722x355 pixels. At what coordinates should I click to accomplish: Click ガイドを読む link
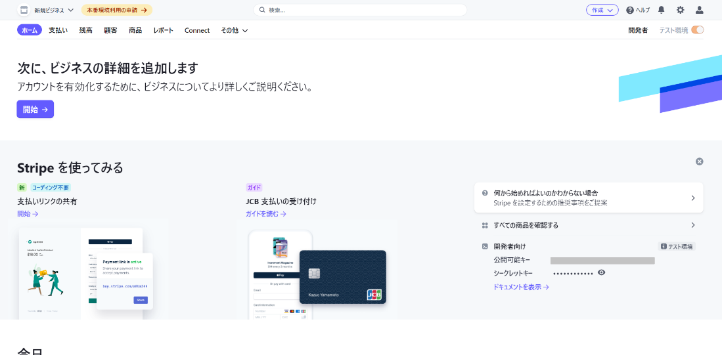[266, 214]
